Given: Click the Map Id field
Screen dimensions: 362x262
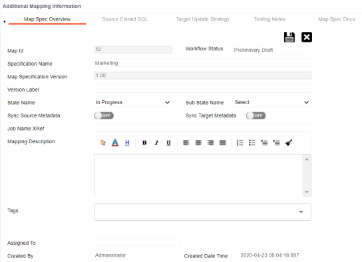Looking at the screenshot, I should 133,50.
